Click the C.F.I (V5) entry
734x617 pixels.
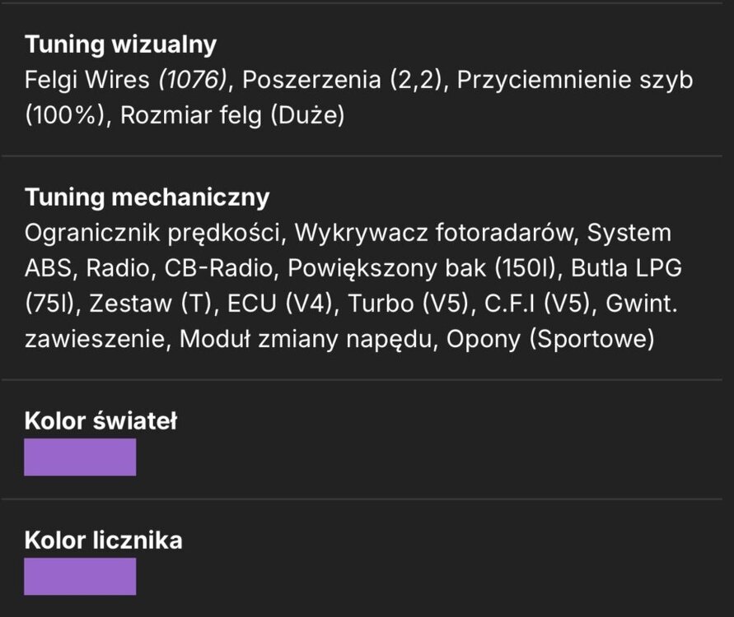[x=537, y=304]
